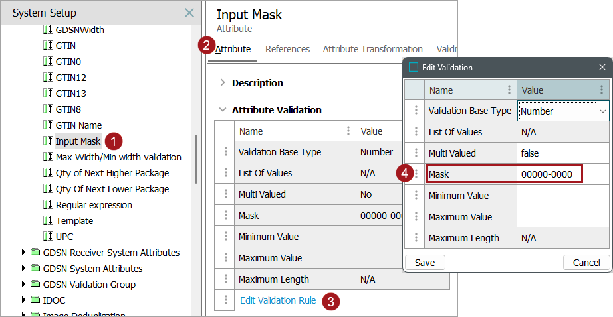Collapse the Attribute Validation section
Screen dimensions: 613x317
pyautogui.click(x=222, y=110)
